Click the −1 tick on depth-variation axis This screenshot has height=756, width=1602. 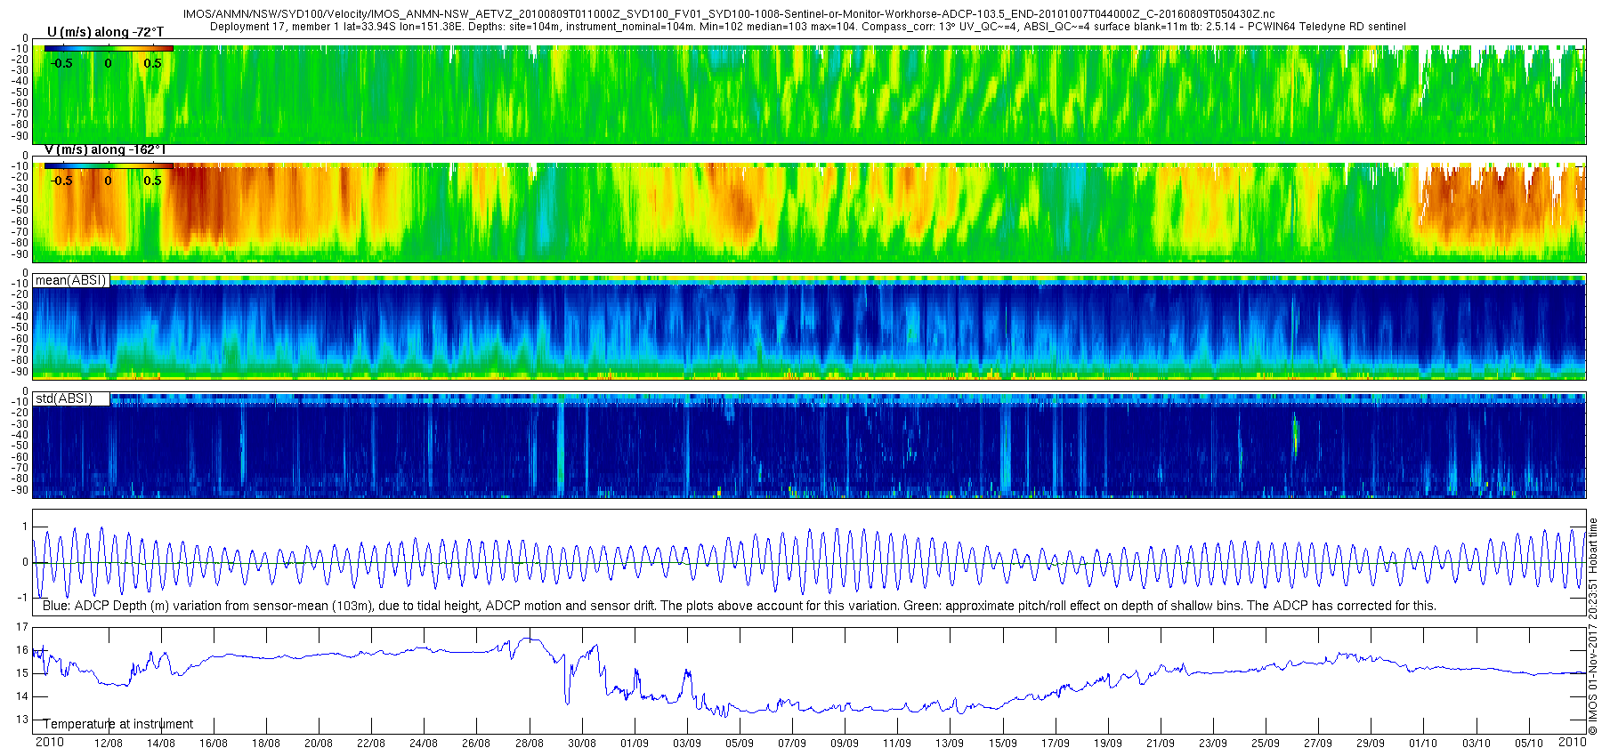click(x=22, y=598)
